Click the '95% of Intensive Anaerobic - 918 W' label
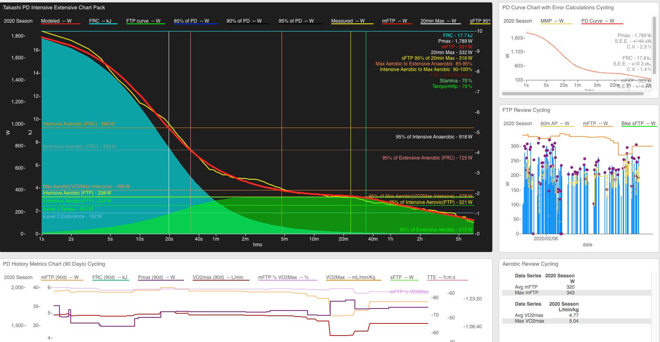 click(x=434, y=137)
